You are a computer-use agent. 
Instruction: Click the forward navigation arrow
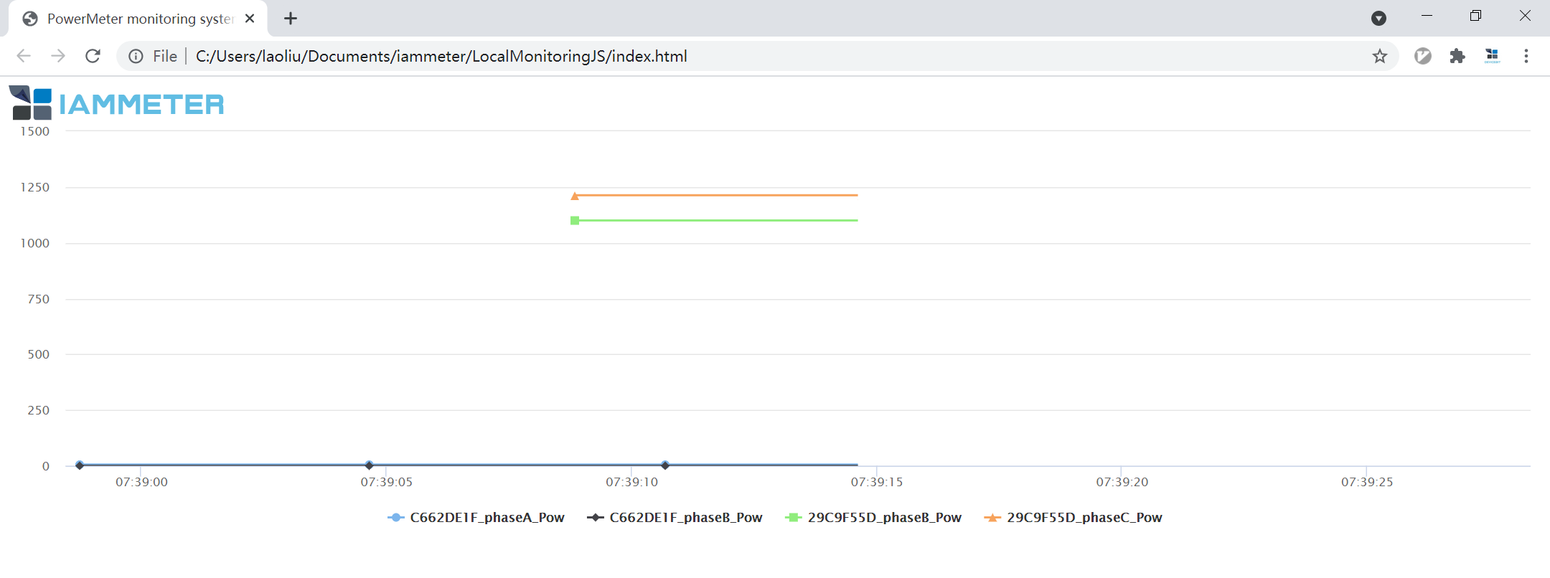tap(58, 56)
